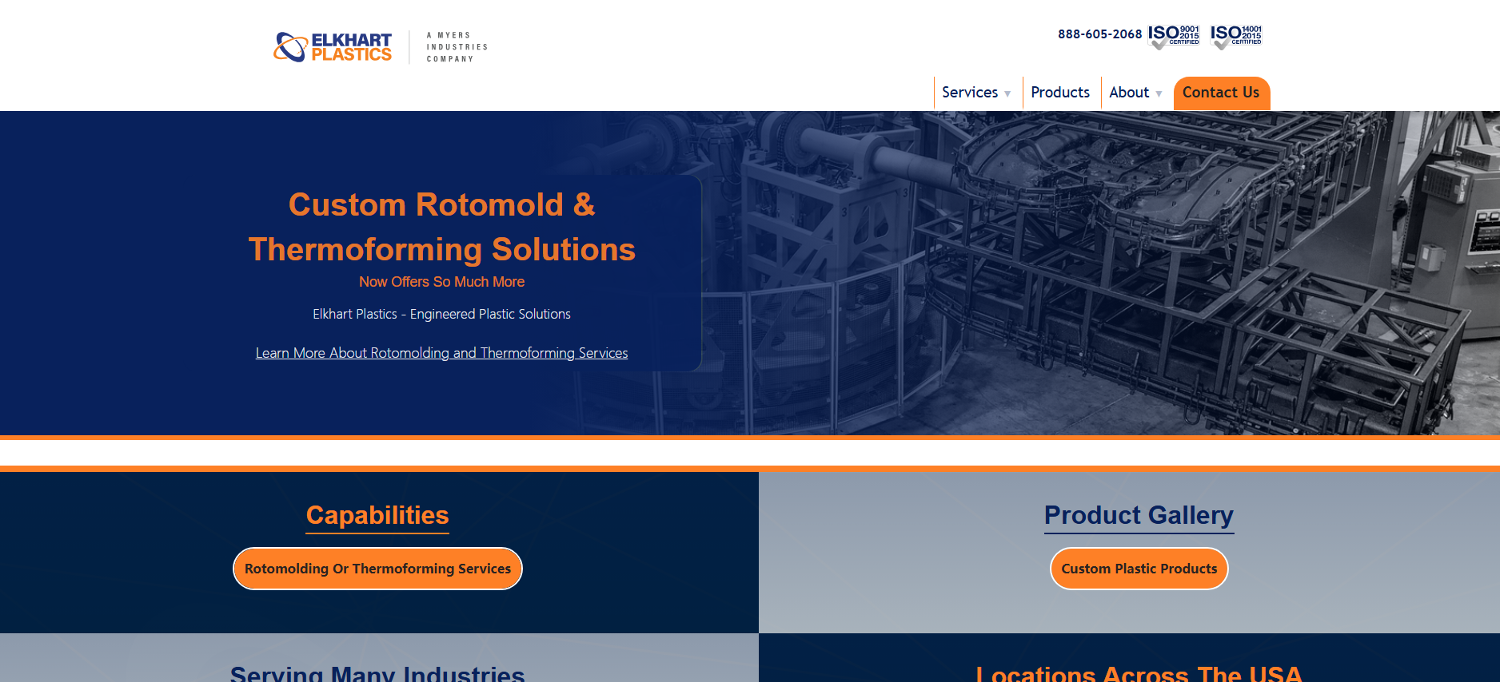Image resolution: width=1500 pixels, height=682 pixels.
Task: Open the Product Gallery heading link
Action: (x=1139, y=515)
